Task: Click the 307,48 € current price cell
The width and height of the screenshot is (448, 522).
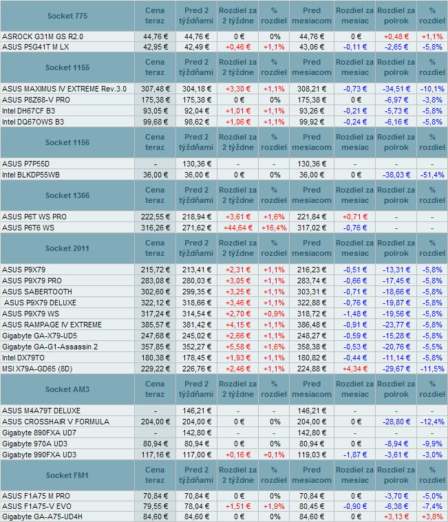Action: pyautogui.click(x=156, y=89)
